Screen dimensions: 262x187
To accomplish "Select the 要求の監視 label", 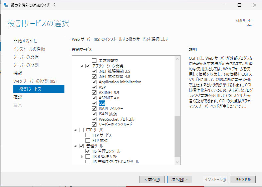I will 108,61.
